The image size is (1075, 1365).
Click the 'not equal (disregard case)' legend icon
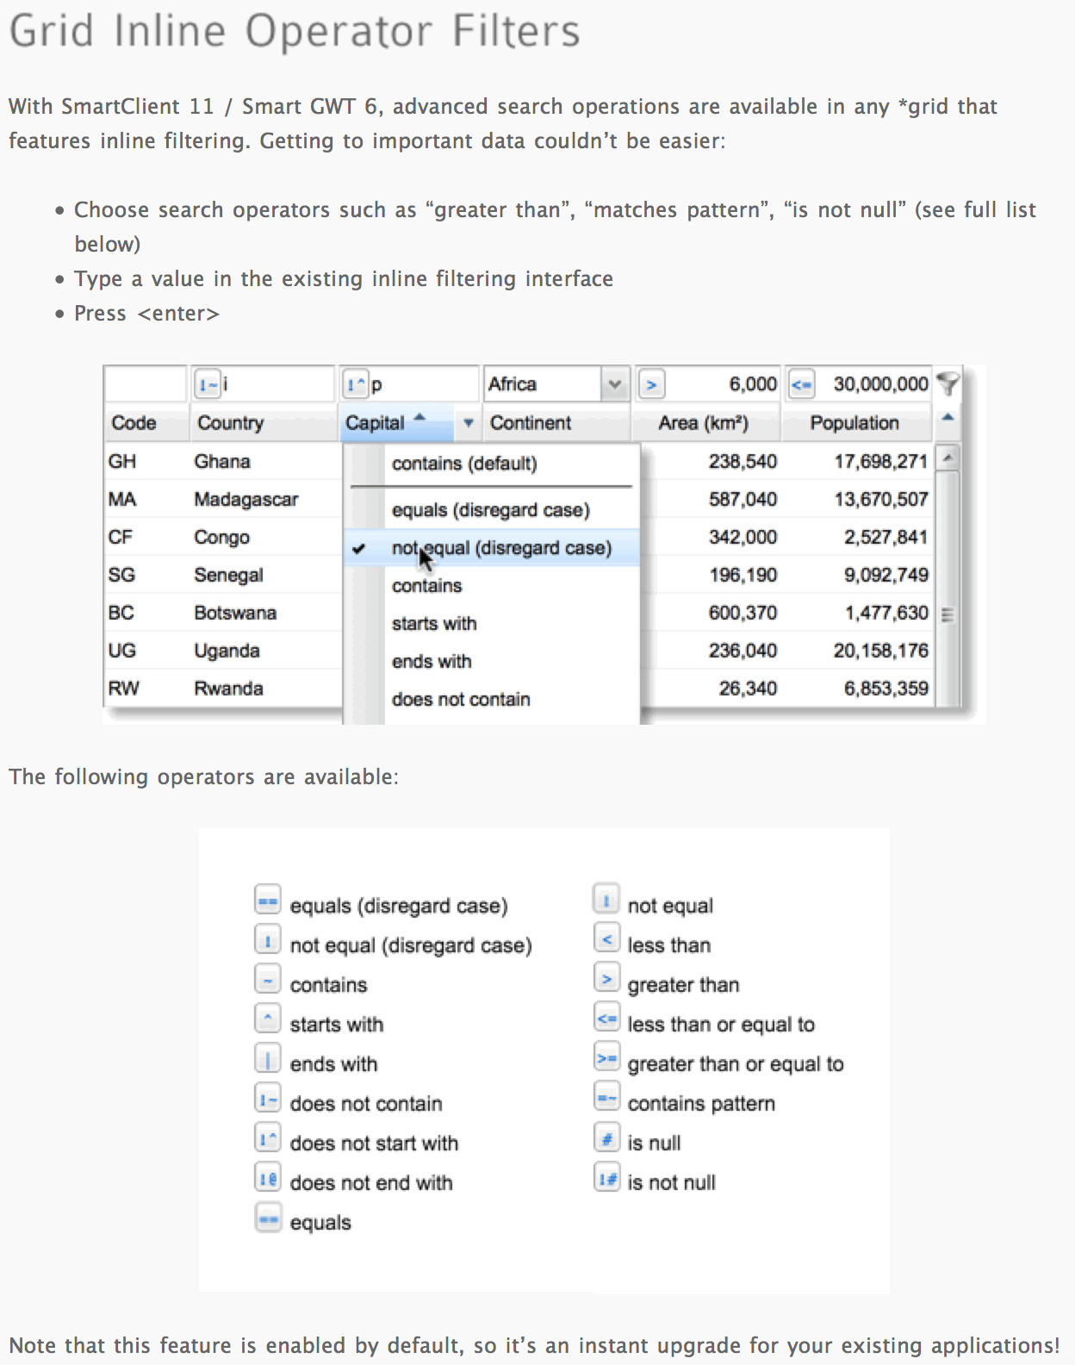(268, 940)
